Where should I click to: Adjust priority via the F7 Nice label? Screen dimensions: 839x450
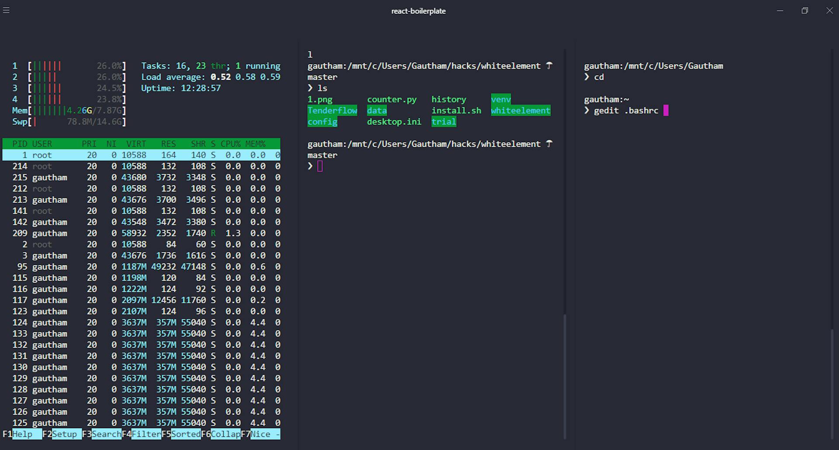(261, 434)
